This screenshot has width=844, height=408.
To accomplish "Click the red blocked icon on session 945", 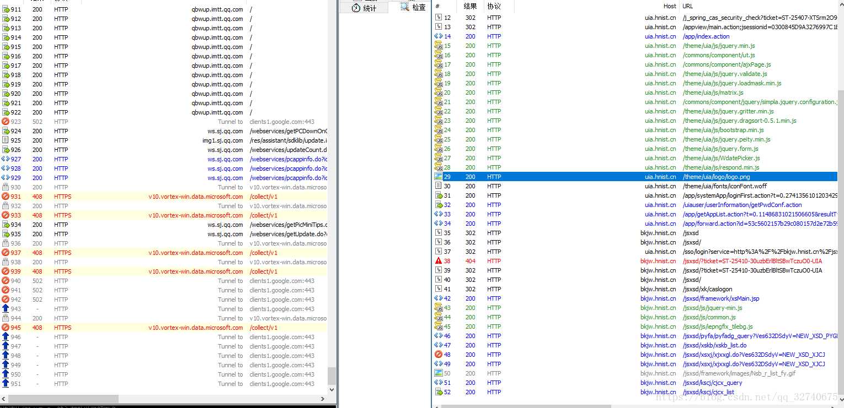I will 6,328.
